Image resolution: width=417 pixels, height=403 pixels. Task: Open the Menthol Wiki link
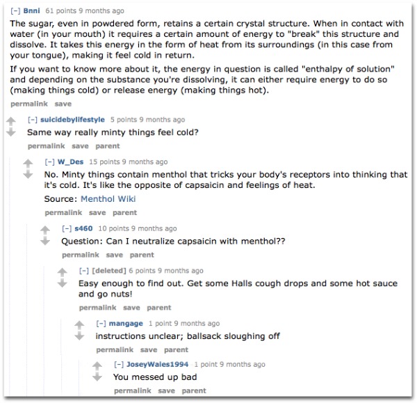click(x=108, y=199)
